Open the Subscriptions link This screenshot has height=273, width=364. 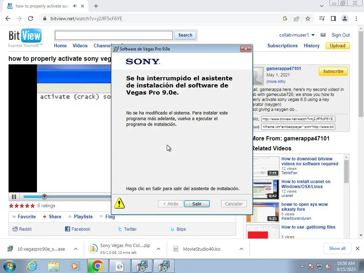click(x=283, y=46)
